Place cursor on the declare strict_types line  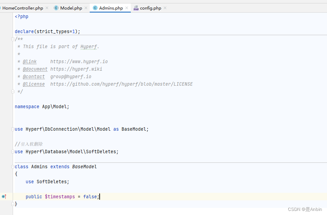(48, 31)
